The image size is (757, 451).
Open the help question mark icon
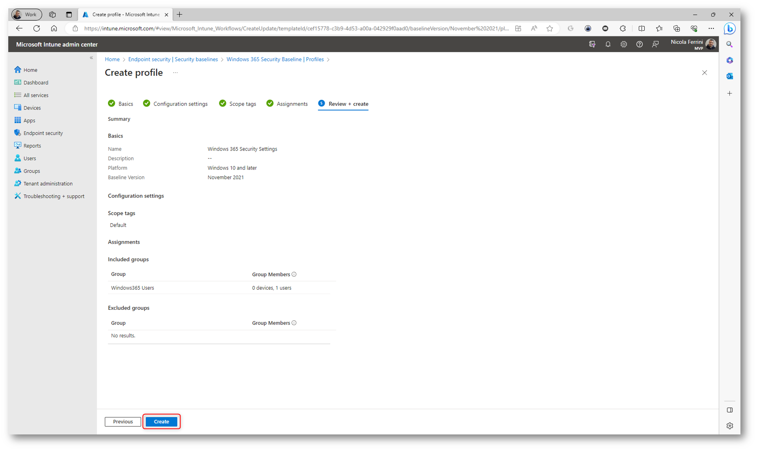pos(639,45)
